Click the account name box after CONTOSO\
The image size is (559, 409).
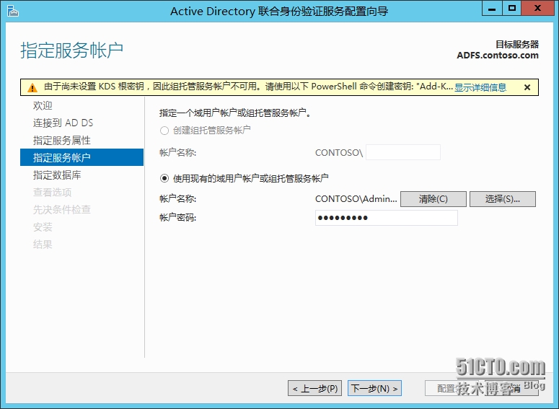tap(403, 152)
